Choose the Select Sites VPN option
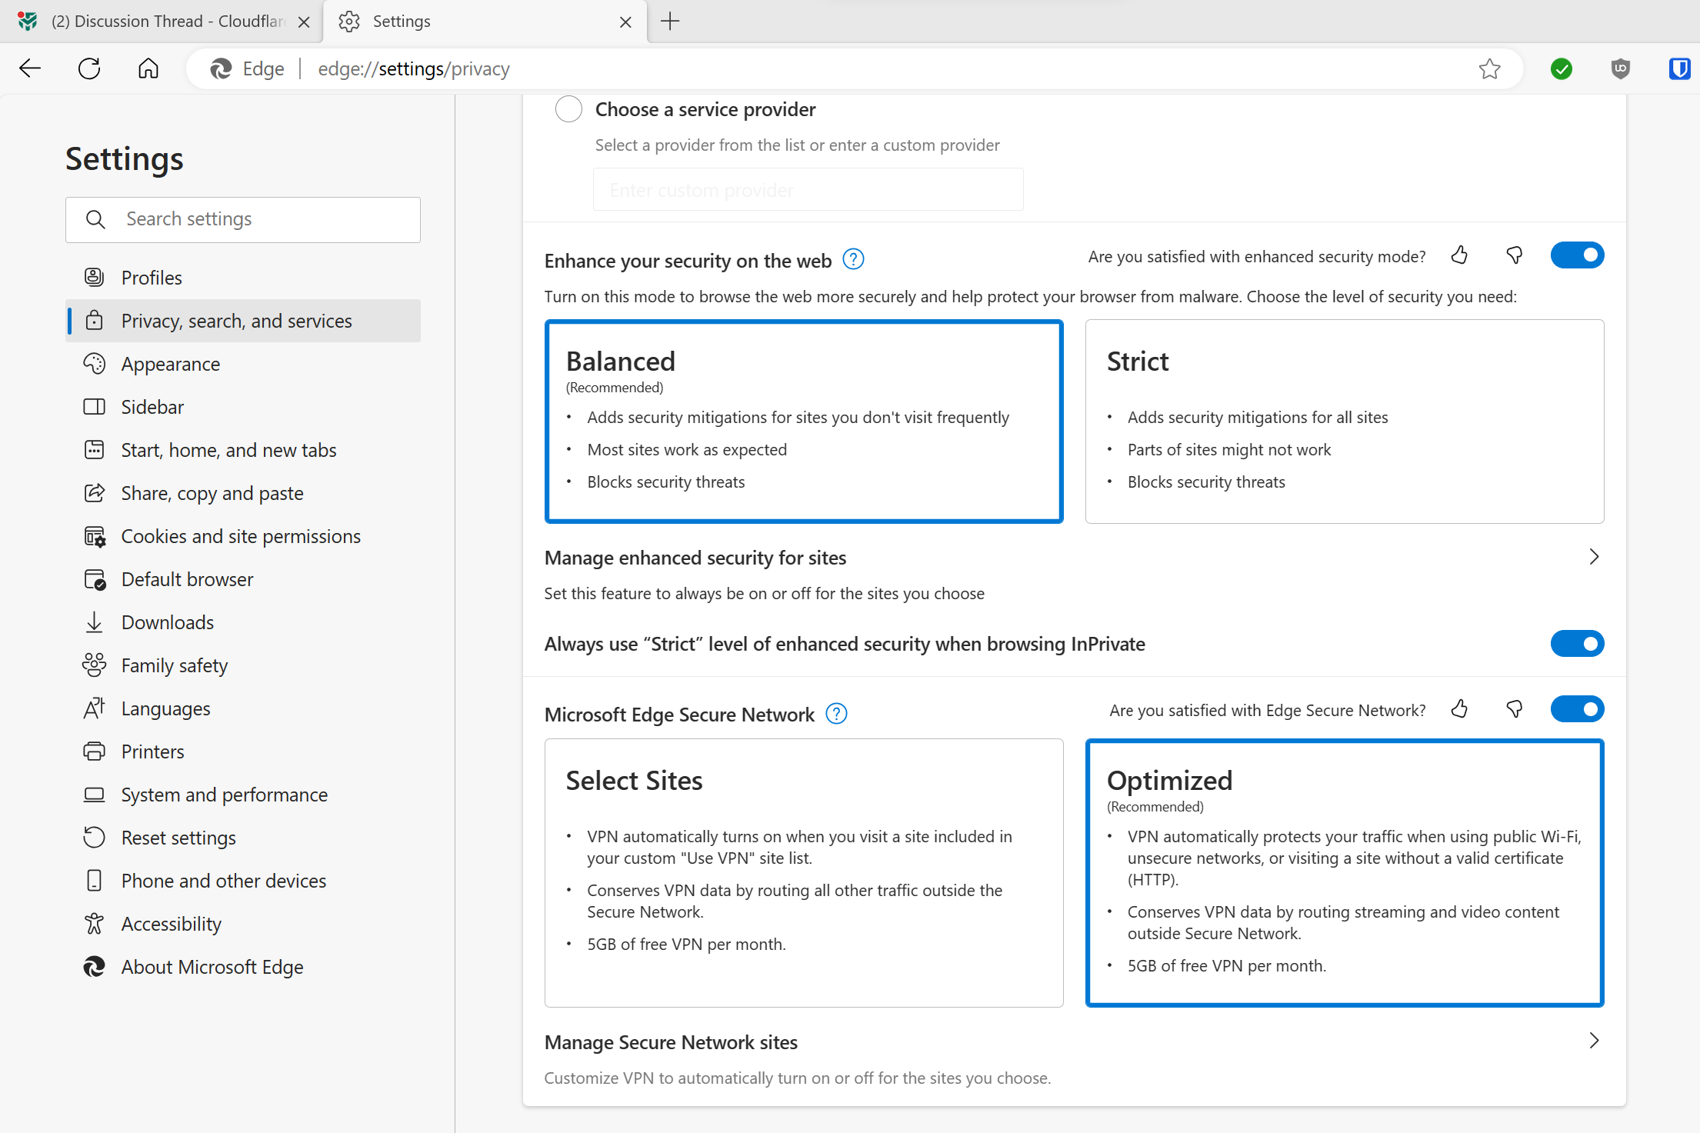 pyautogui.click(x=803, y=872)
